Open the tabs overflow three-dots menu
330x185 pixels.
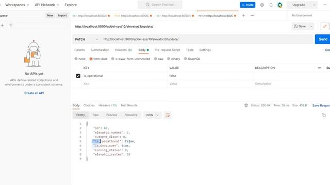[x=252, y=15]
